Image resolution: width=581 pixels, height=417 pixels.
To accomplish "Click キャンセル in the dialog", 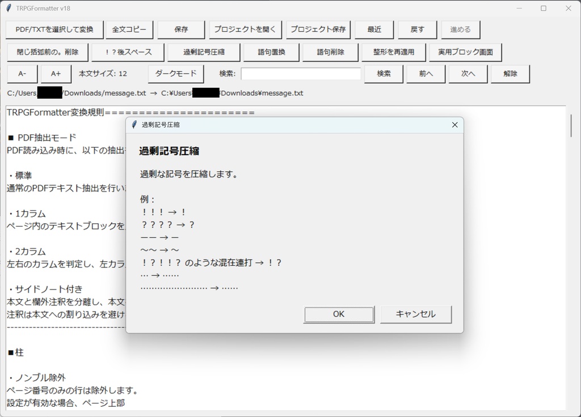I will pos(416,314).
